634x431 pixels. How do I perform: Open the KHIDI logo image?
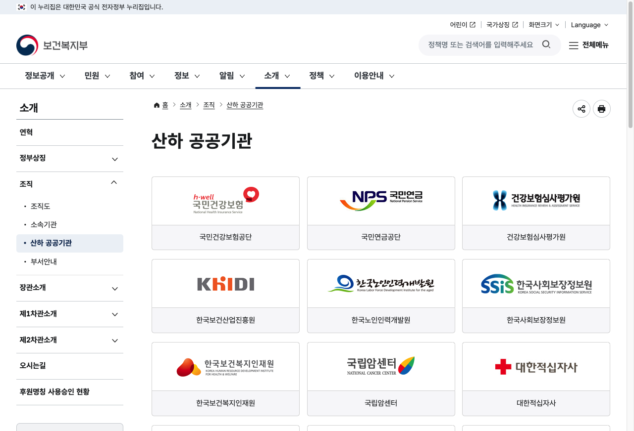(x=226, y=284)
